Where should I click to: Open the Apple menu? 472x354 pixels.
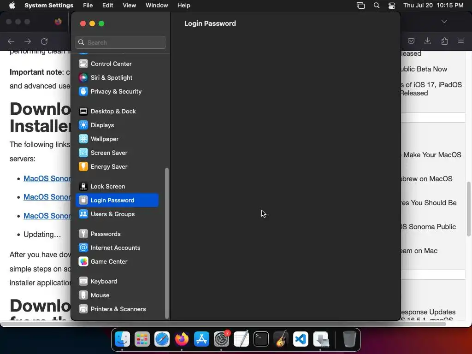click(12, 6)
